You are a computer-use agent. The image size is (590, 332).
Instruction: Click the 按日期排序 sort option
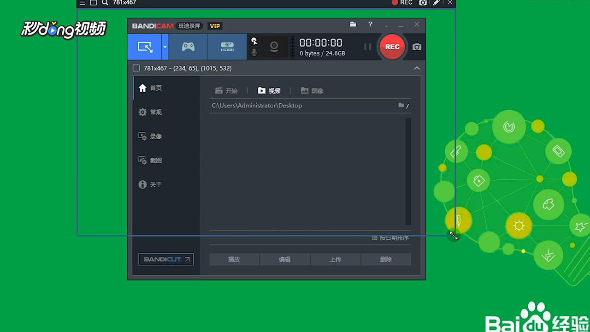pyautogui.click(x=390, y=238)
